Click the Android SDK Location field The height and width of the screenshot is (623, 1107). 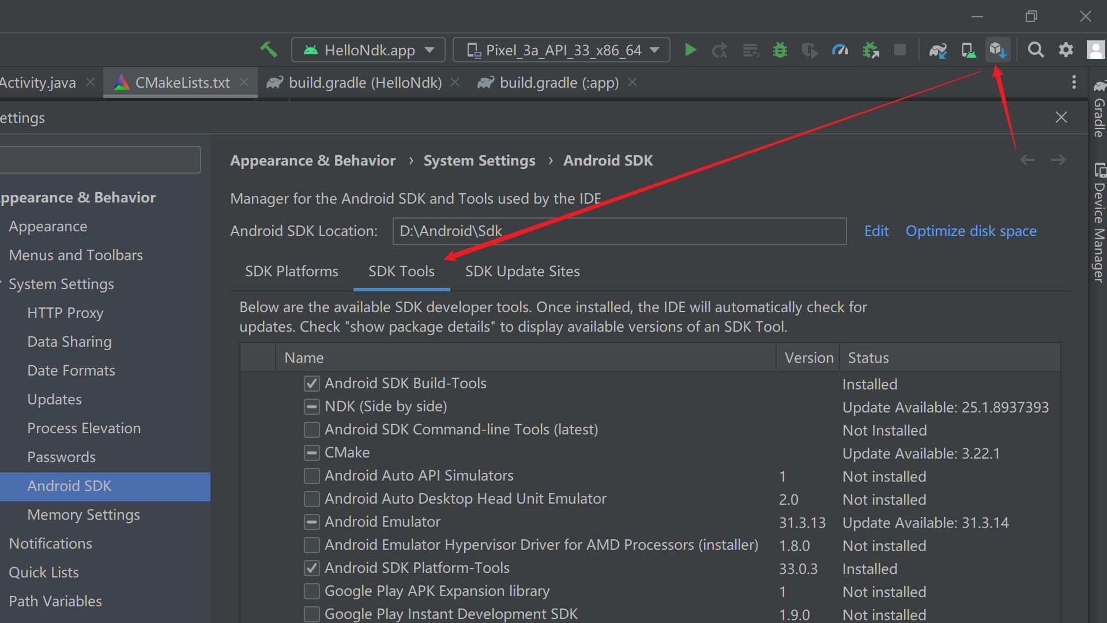click(x=619, y=231)
